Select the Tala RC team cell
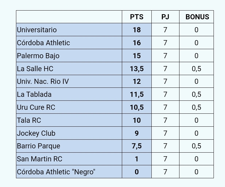The image size is (225, 187). point(69,120)
